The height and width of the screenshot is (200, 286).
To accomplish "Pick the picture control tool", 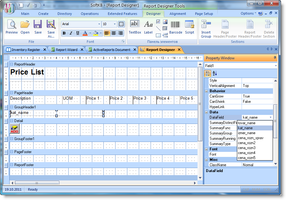I will (165, 22).
